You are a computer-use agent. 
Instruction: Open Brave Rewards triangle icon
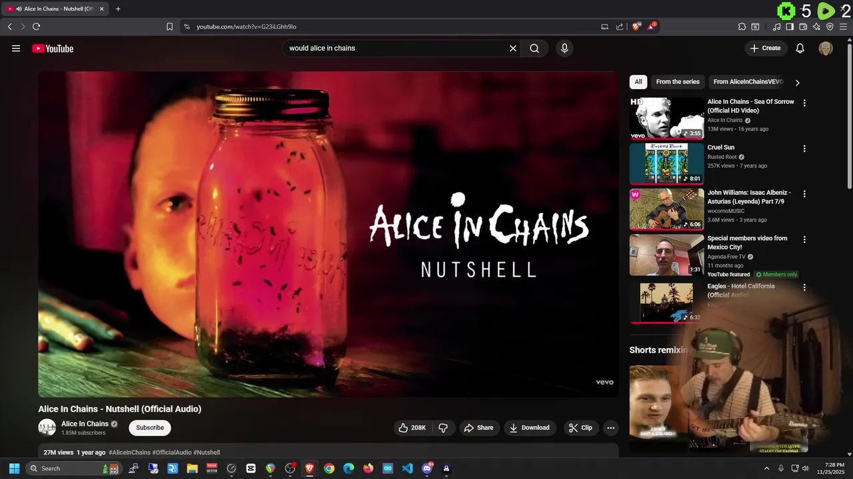(x=652, y=27)
